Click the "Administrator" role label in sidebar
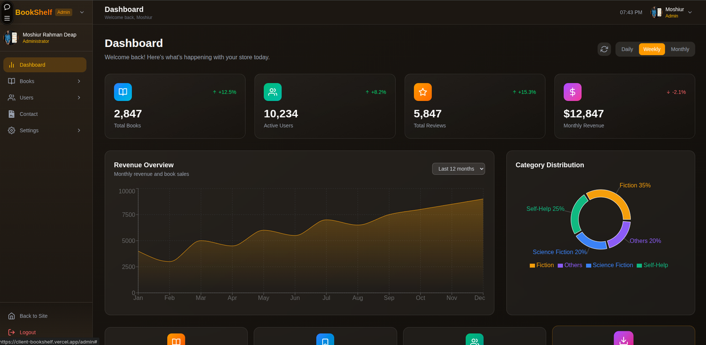This screenshot has height=345, width=706. pos(36,41)
